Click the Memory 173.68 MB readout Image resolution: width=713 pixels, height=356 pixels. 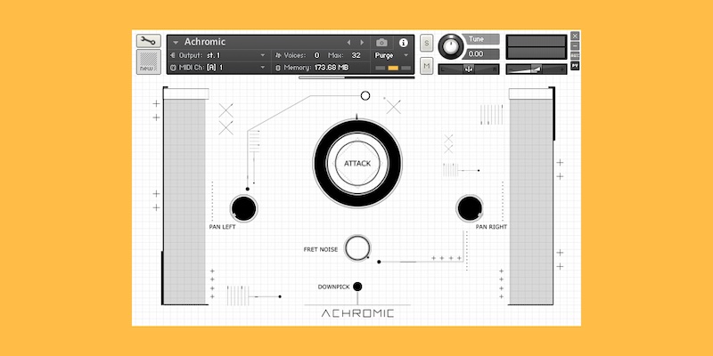pyautogui.click(x=332, y=68)
